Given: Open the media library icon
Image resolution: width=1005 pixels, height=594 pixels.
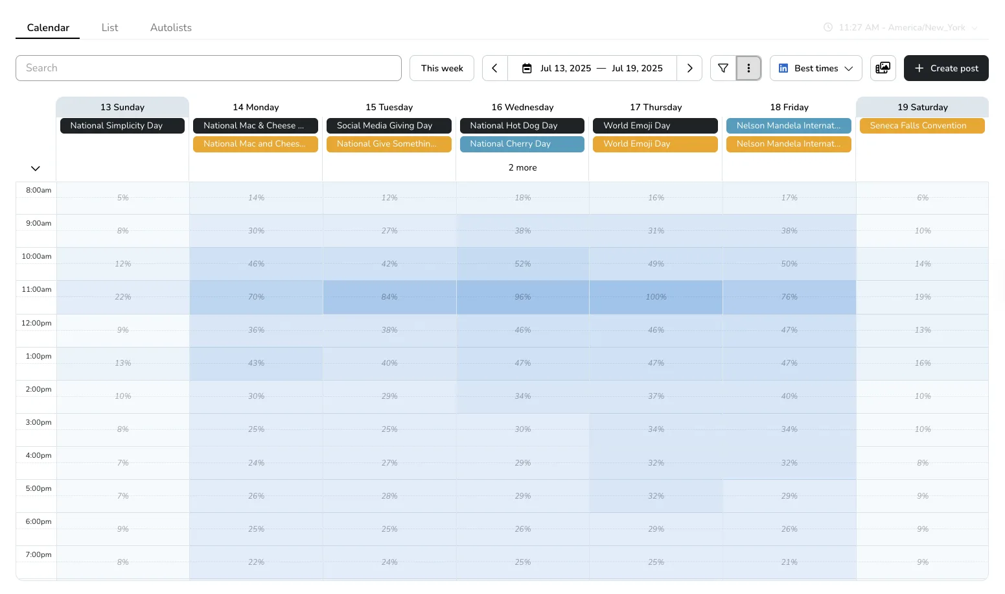Looking at the screenshot, I should [x=883, y=68].
